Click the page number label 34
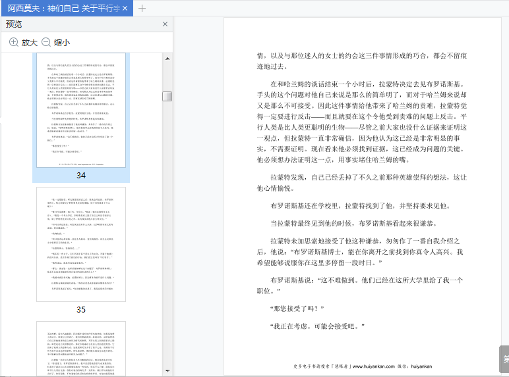The width and height of the screenshot is (509, 377). click(x=81, y=176)
